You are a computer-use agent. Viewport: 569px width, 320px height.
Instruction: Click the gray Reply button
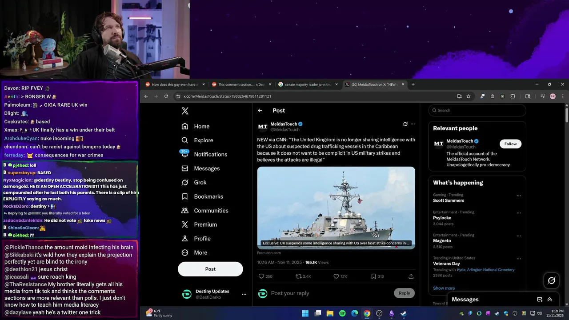404,293
